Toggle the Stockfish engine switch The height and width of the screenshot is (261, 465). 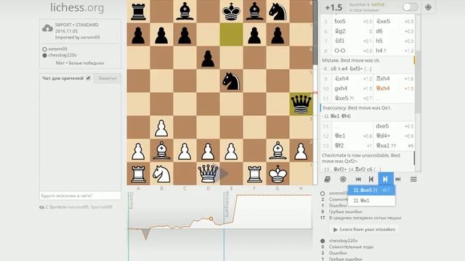pos(410,7)
